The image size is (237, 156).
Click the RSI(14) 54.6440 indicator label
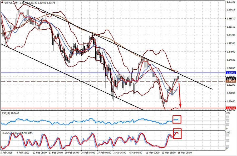click(x=11, y=113)
